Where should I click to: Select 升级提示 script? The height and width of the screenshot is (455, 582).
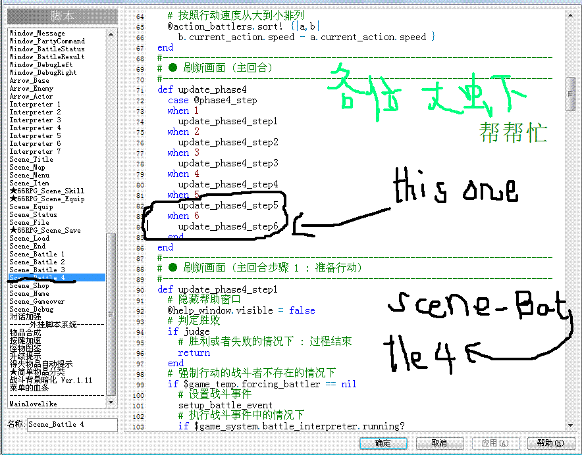[25, 356]
